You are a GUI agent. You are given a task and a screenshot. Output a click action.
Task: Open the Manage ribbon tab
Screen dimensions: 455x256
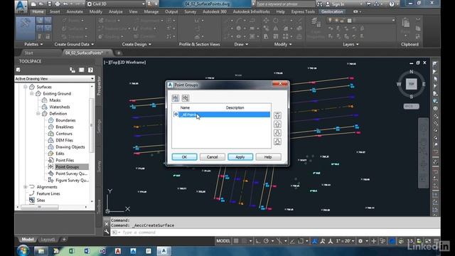151,11
